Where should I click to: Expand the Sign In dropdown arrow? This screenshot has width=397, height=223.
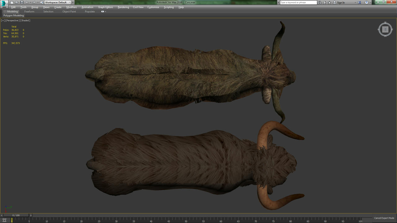[x=355, y=2]
